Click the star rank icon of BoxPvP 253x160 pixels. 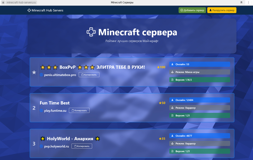pyautogui.click(x=34, y=72)
